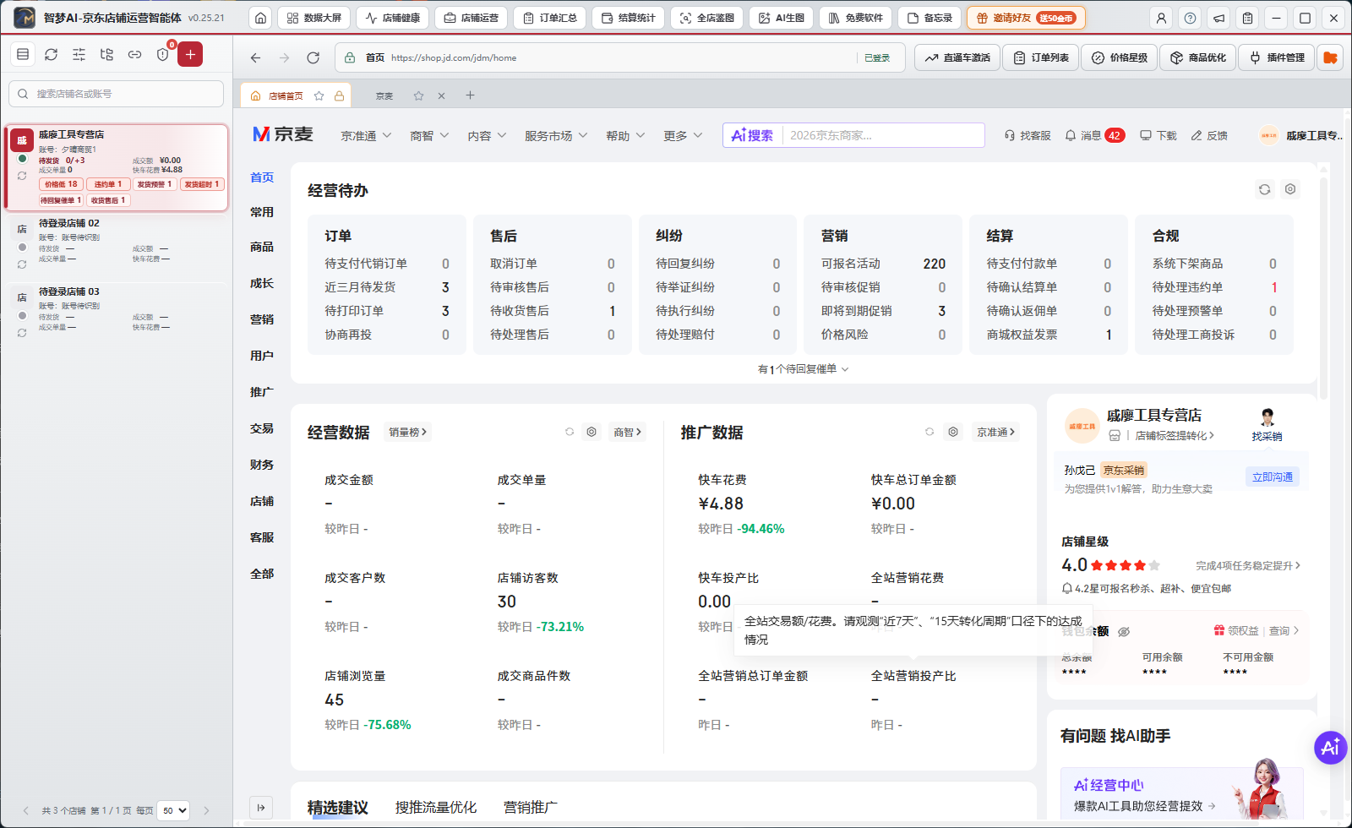Switch to 营销推广 tab
Viewport: 1352px width, 828px height.
(531, 808)
